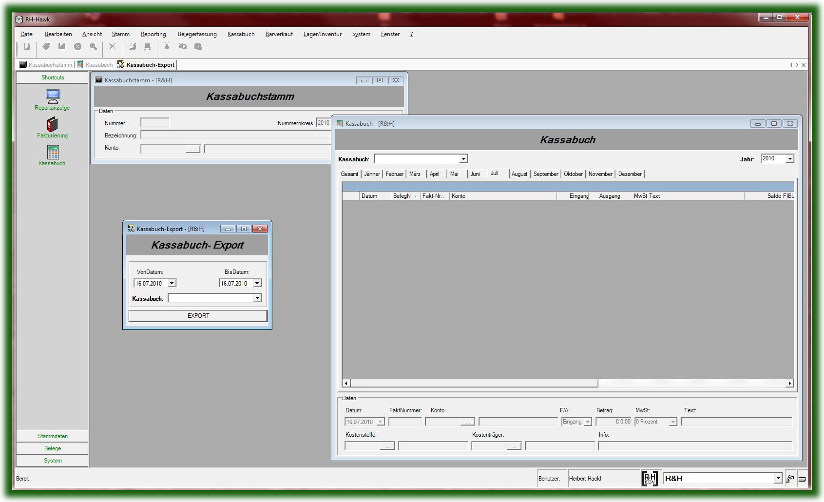Viewport: 824px width, 502px height.
Task: Click the paste toolbar icon
Action: (x=198, y=47)
